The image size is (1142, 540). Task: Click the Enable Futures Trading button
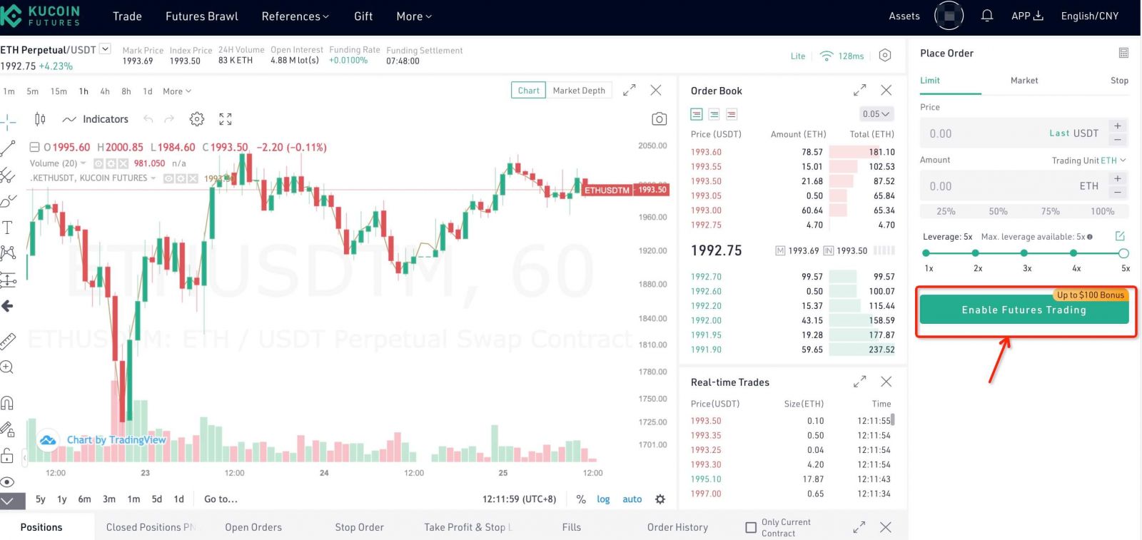[1024, 310]
